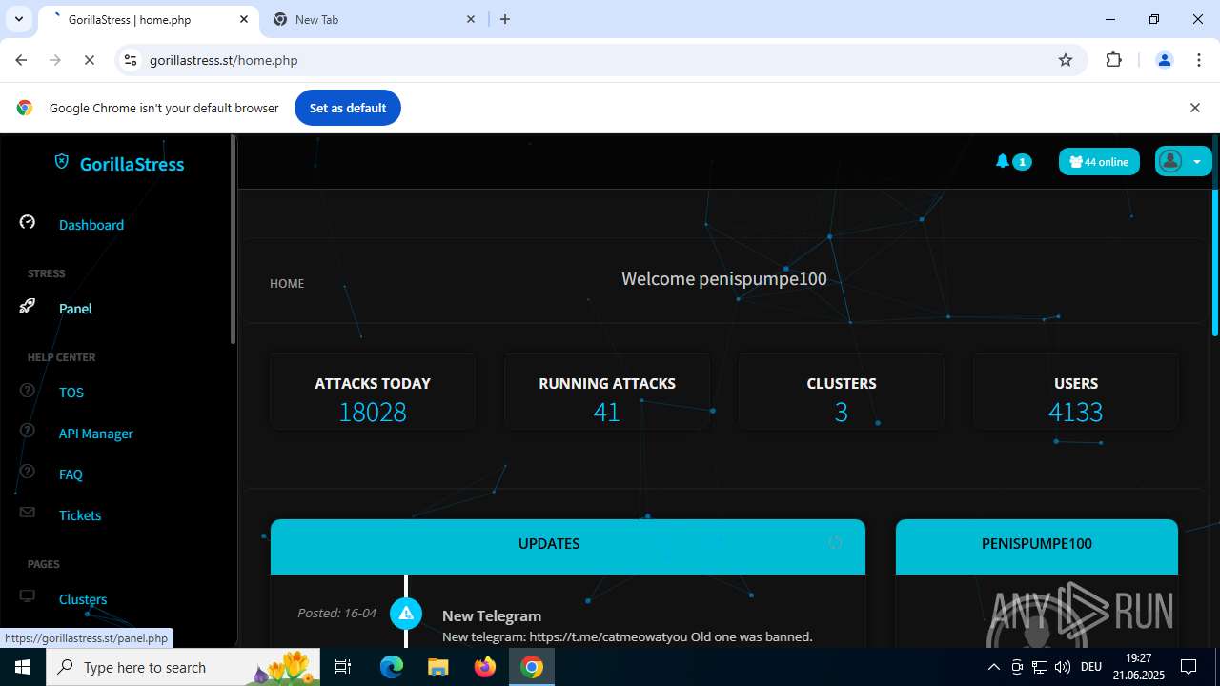Go back with the browser back arrow
Viewport: 1220px width, 686px height.
tap(21, 60)
